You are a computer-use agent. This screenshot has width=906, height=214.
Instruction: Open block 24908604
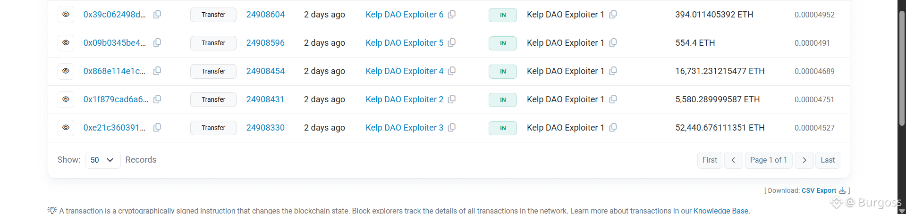(265, 15)
